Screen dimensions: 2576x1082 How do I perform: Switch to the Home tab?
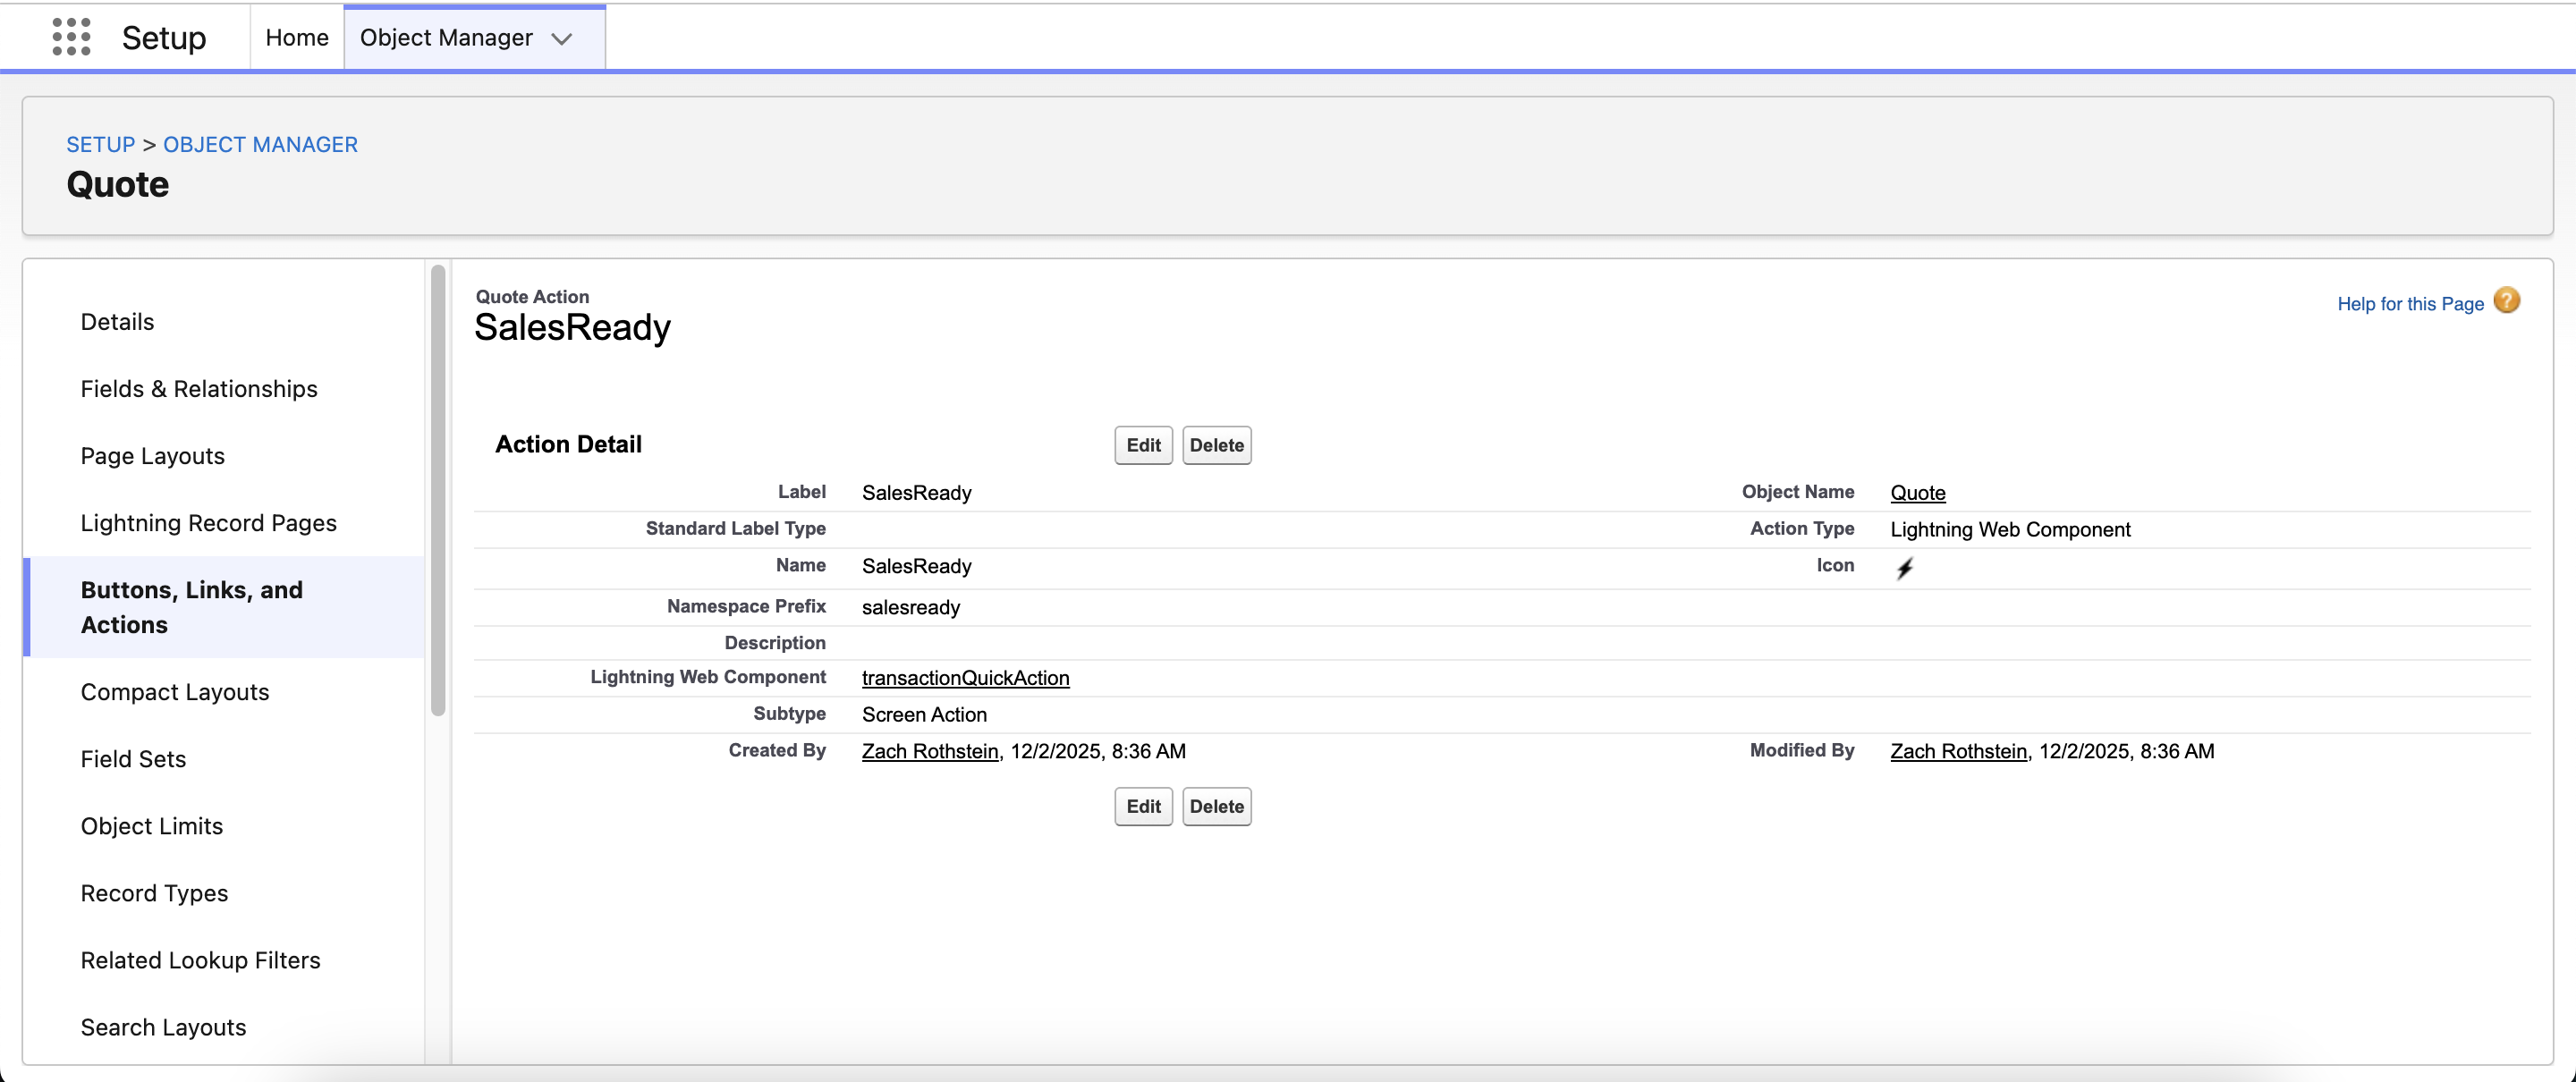point(296,38)
